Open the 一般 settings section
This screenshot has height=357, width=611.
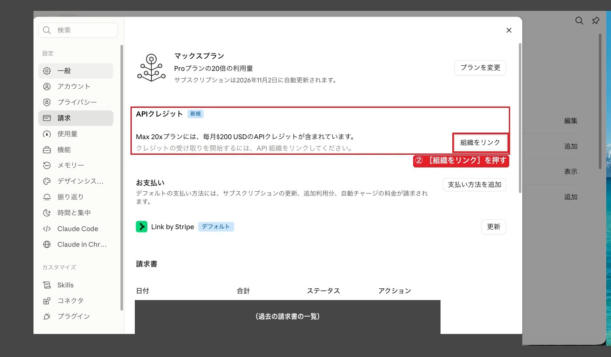click(76, 70)
